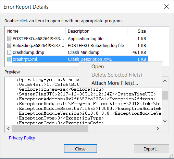Close the Error Report Details dialog
Viewport: 174px width, 159px height.
(x=166, y=7)
